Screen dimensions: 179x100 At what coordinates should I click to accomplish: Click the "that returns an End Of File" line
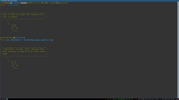(x=24, y=51)
